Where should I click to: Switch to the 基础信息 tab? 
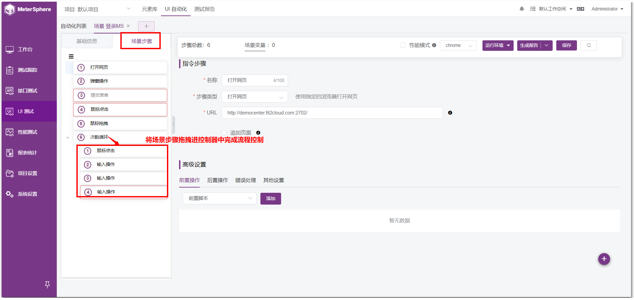point(87,41)
